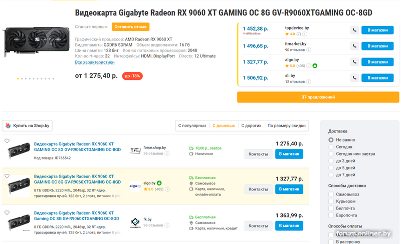Click 'В магазин' in top algo.by offer

[377, 62]
